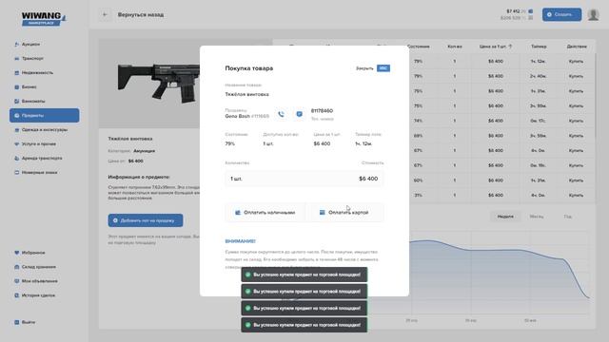Screen dimensions: 609x342
Task: Click the message seller icon
Action: point(299,114)
